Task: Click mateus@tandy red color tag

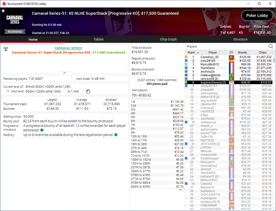Action: 186,75
